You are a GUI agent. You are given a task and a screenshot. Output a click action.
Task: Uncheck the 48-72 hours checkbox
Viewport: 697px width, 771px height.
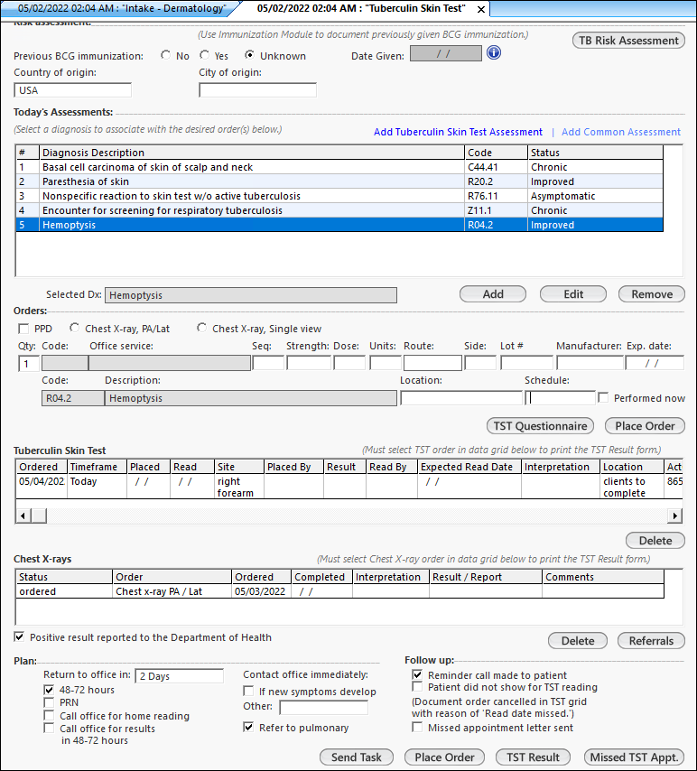pos(49,690)
